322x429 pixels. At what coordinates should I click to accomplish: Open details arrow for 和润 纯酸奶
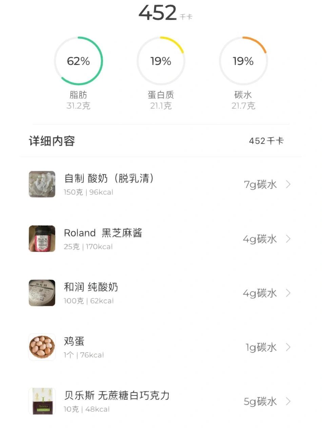click(288, 293)
